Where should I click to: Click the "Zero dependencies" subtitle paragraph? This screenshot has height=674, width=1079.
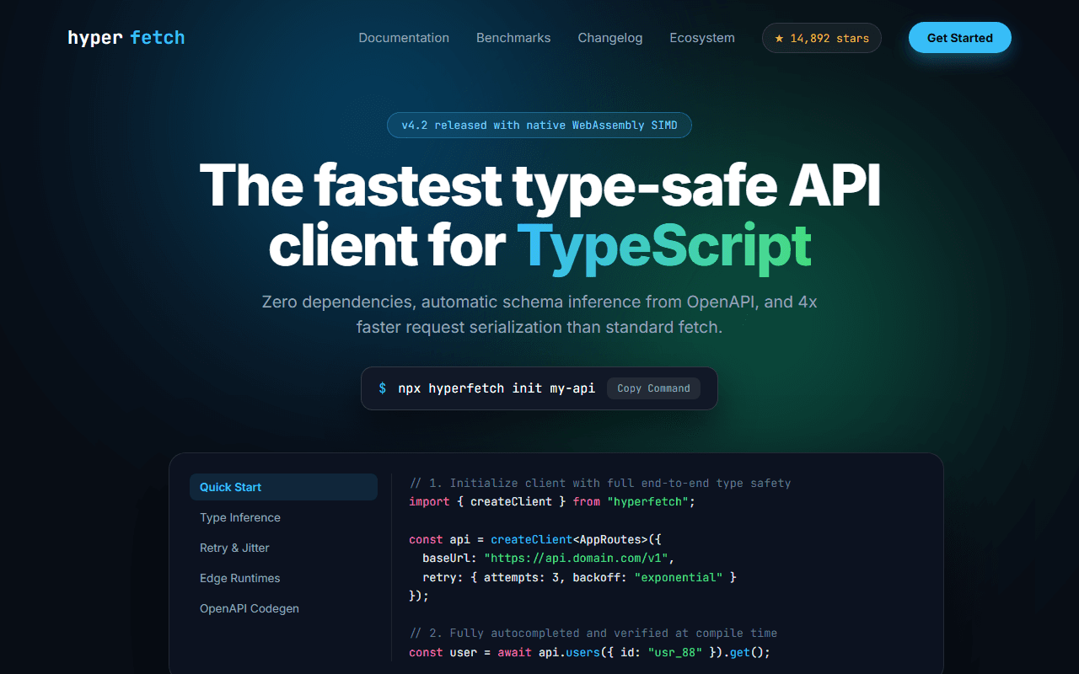tap(539, 314)
